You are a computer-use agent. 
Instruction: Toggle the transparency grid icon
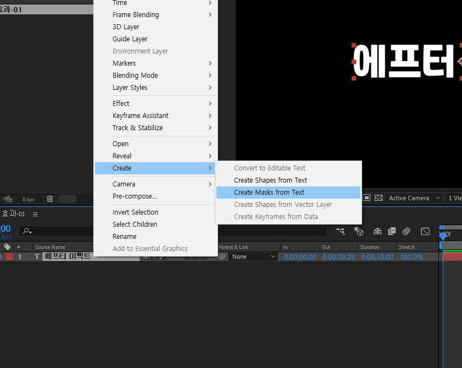point(379,198)
